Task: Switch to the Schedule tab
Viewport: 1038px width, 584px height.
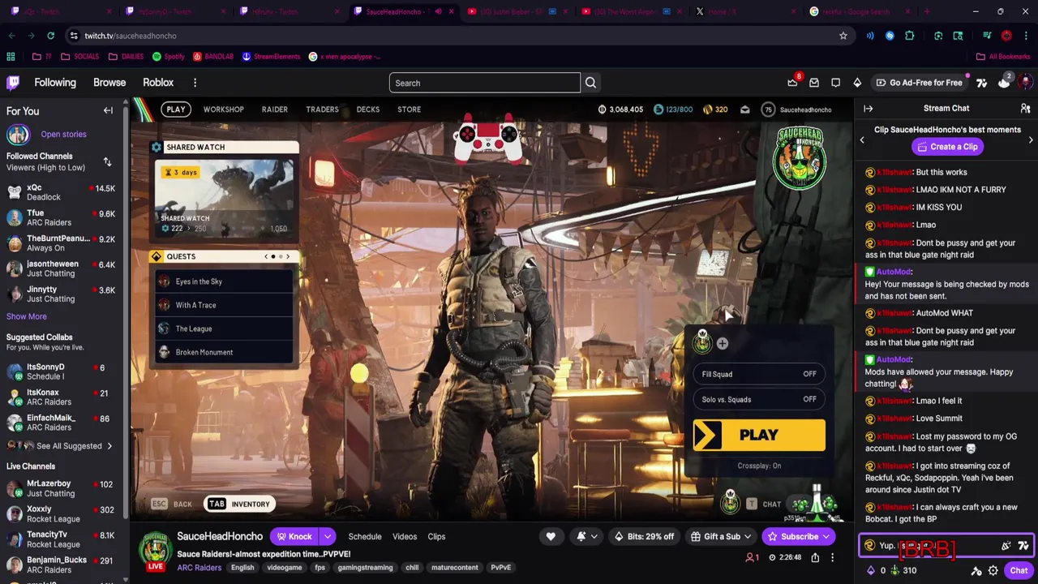Action: tap(365, 536)
